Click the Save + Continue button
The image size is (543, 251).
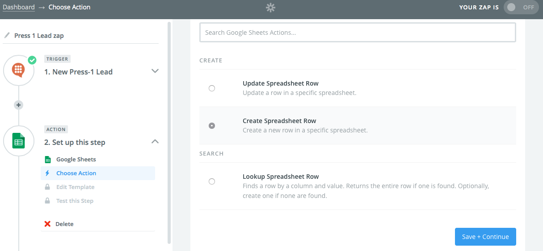coord(485,237)
